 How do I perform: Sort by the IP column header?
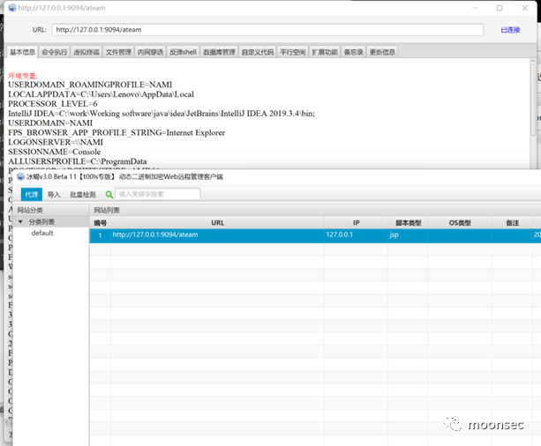click(356, 223)
